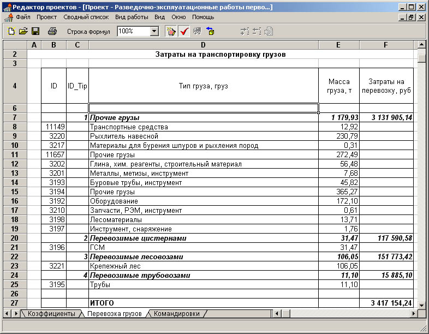
Task: Select column E header
Action: [x=339, y=45]
